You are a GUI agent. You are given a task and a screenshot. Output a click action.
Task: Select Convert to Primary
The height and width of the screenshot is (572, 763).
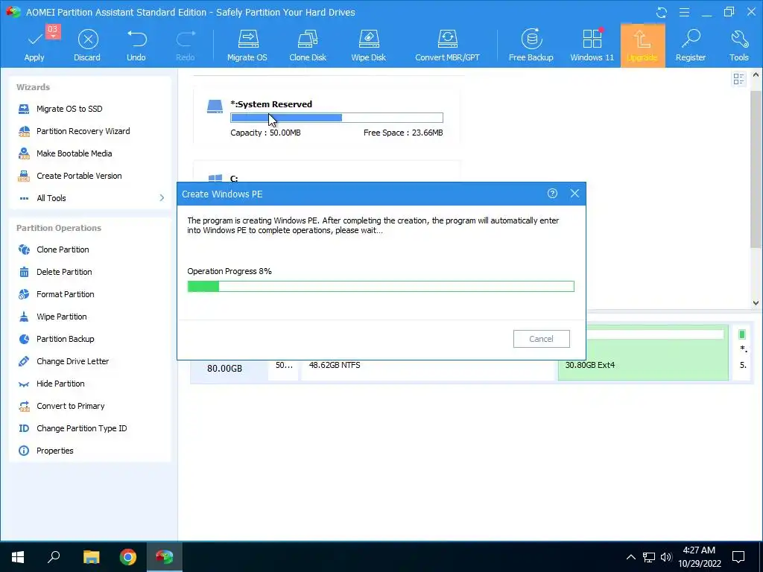click(x=61, y=406)
